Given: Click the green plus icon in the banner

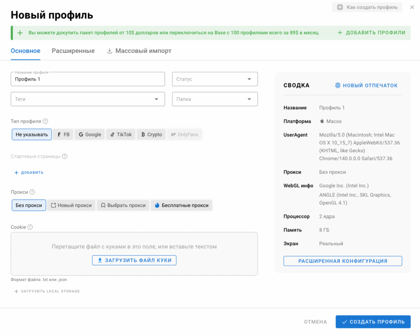Looking at the screenshot, I should [20, 33].
